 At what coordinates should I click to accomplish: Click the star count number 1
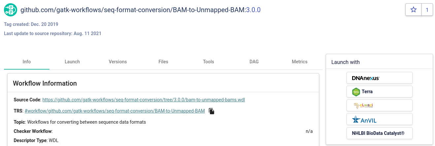427,10
